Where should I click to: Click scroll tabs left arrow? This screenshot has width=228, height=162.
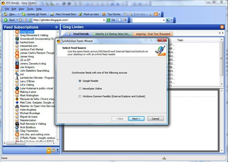point(220,33)
